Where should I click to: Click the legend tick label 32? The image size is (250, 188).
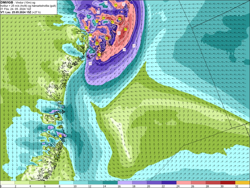[x=236, y=186]
